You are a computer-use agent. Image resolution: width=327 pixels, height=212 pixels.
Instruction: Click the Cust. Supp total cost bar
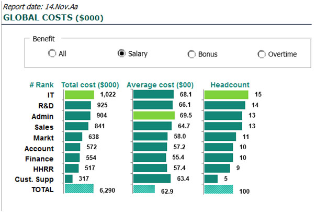69,179
